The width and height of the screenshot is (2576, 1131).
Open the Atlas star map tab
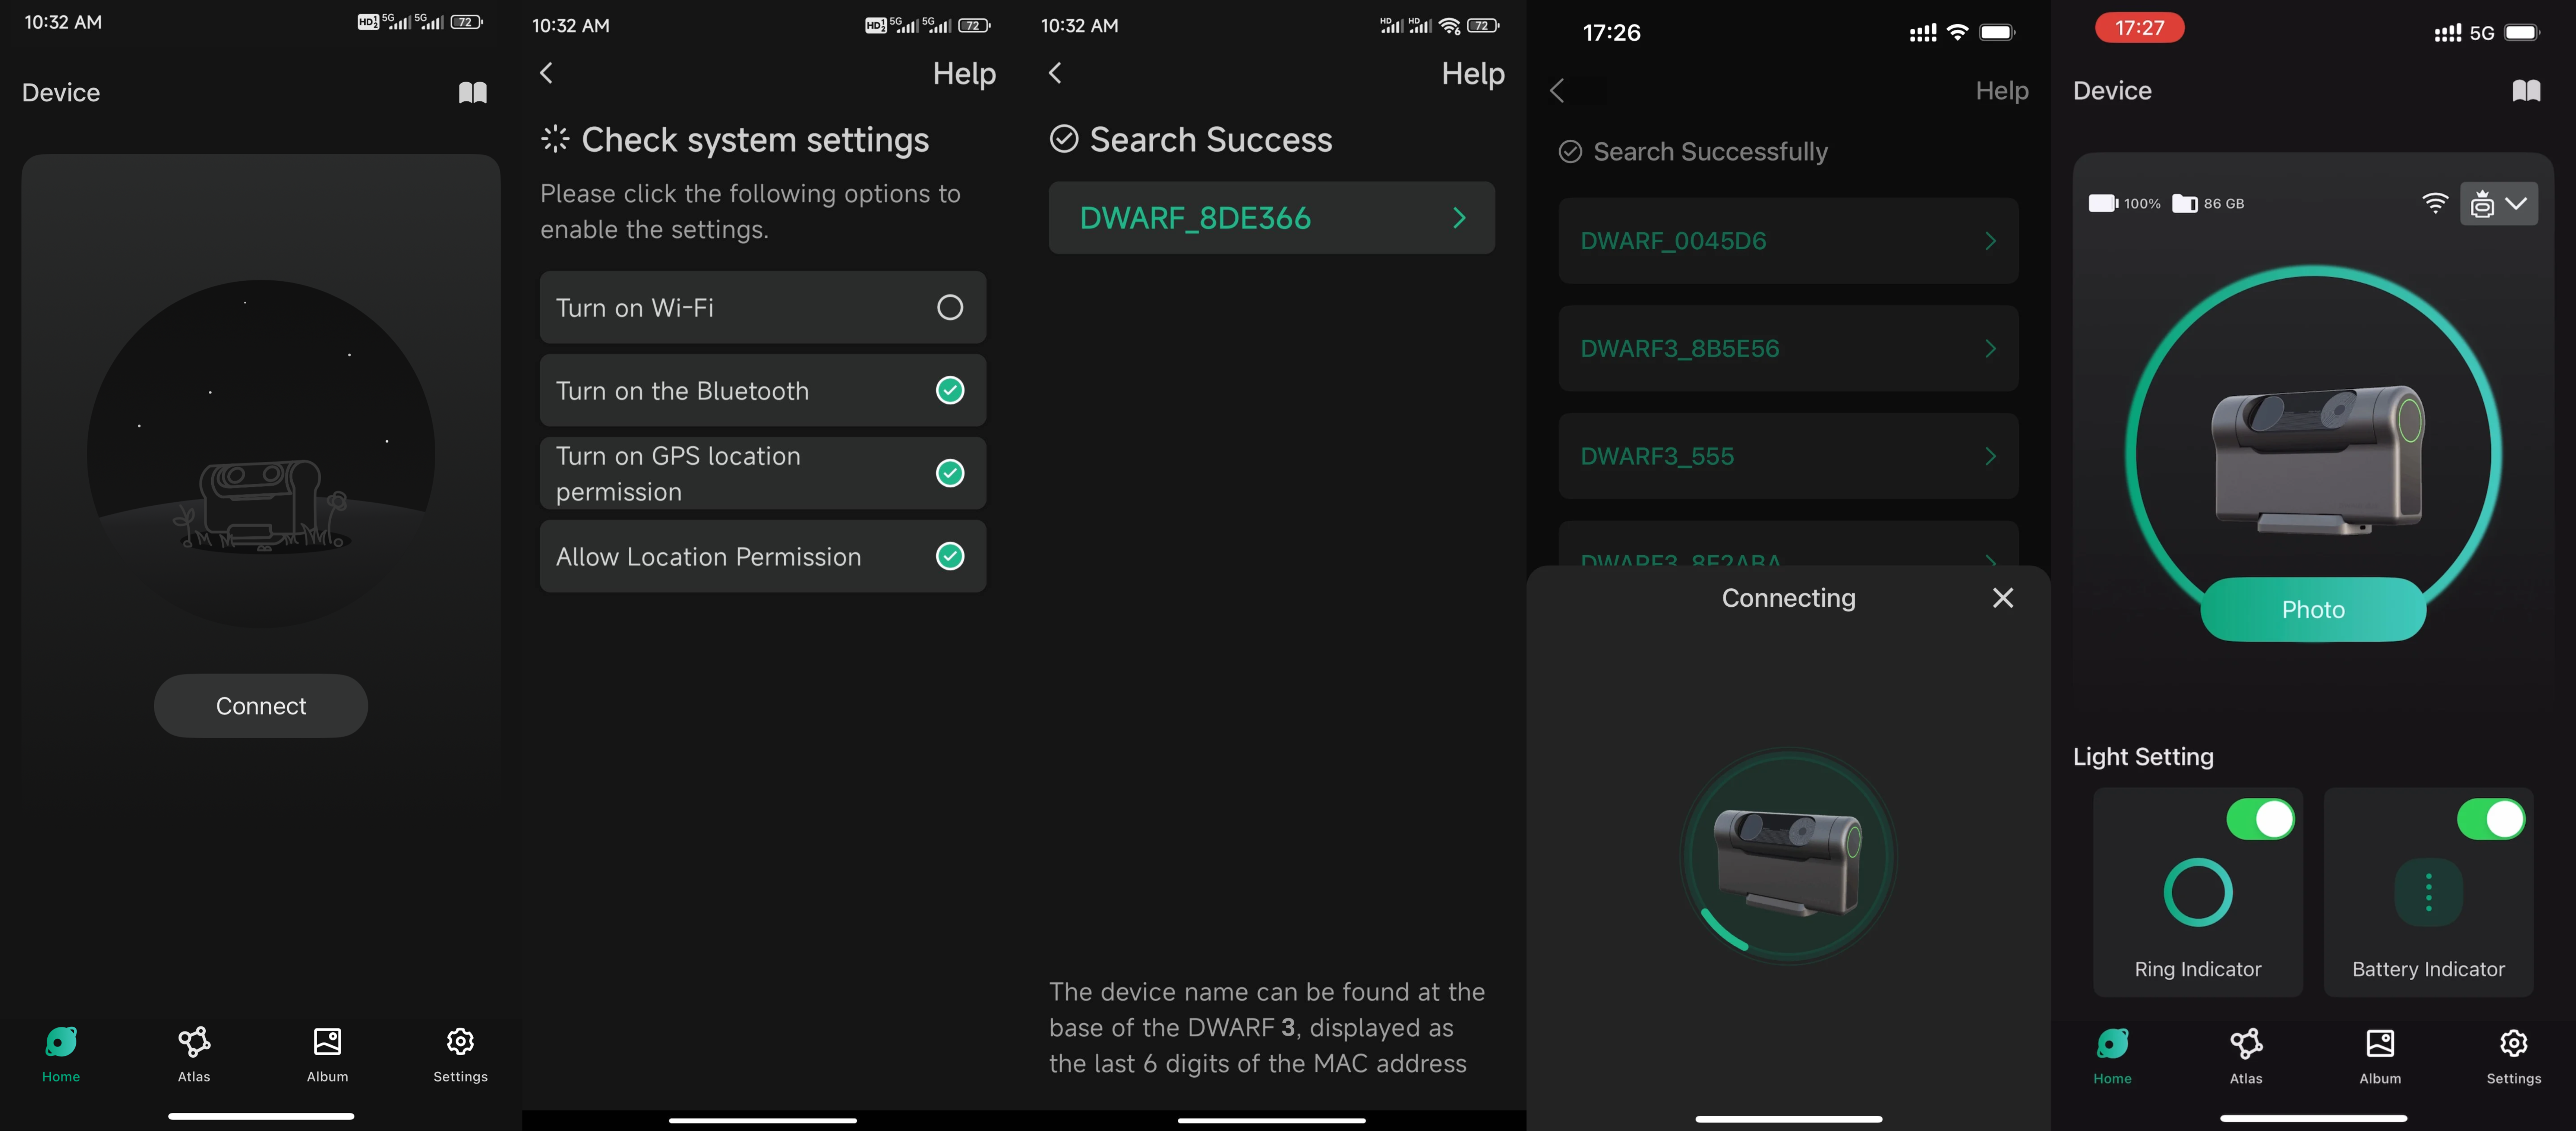tap(193, 1055)
